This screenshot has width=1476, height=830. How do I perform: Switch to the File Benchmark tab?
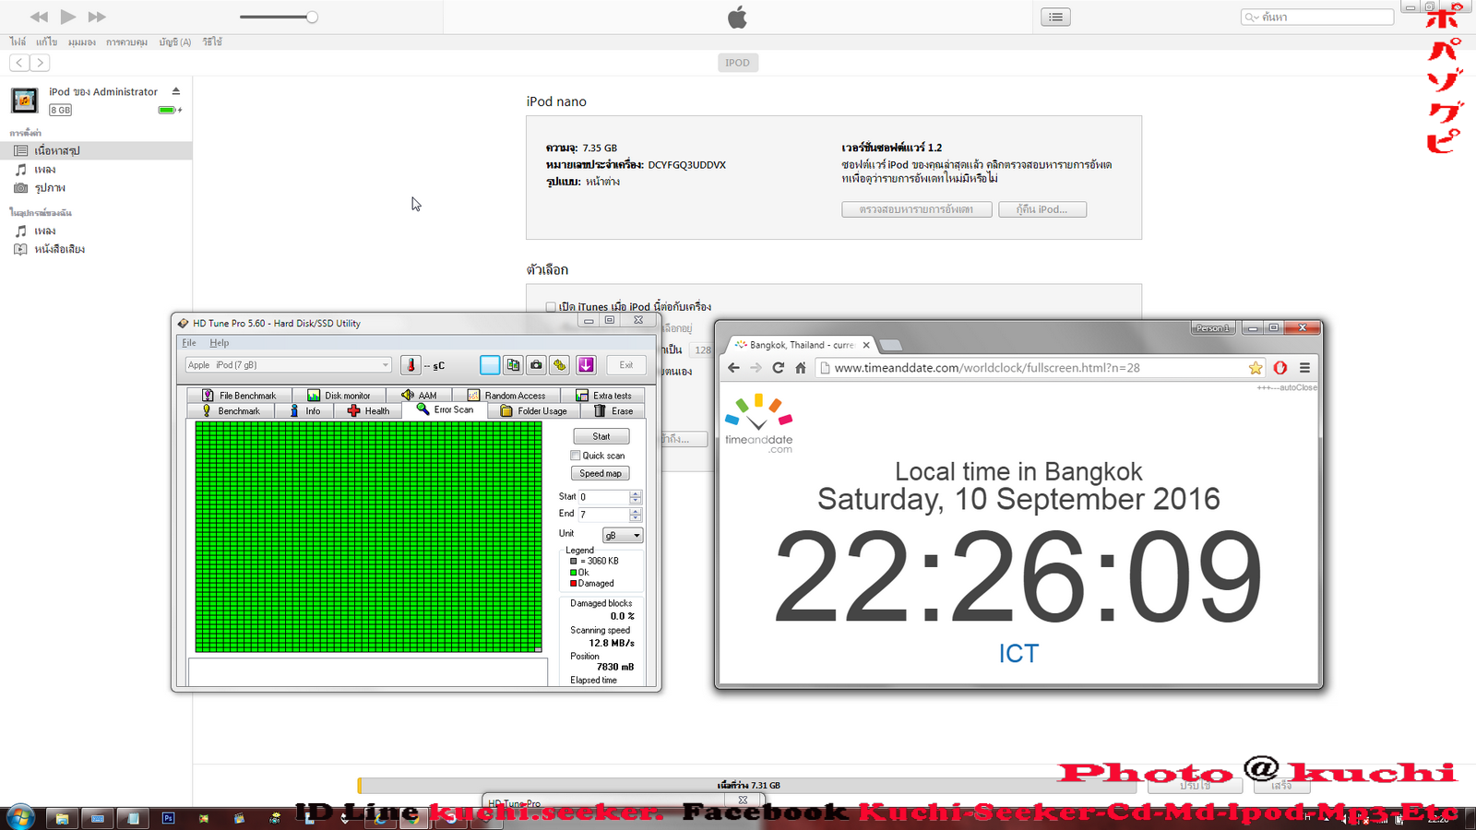(239, 396)
